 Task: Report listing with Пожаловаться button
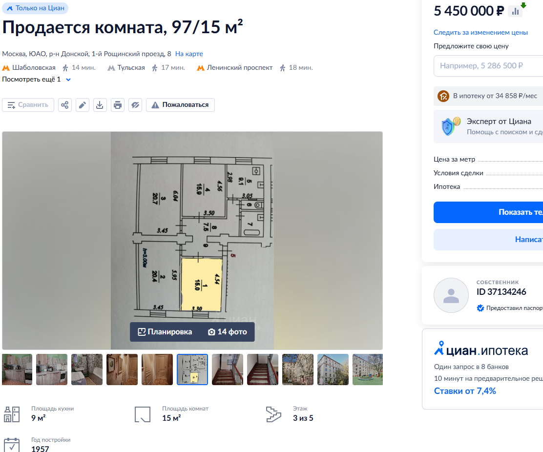[x=180, y=105]
